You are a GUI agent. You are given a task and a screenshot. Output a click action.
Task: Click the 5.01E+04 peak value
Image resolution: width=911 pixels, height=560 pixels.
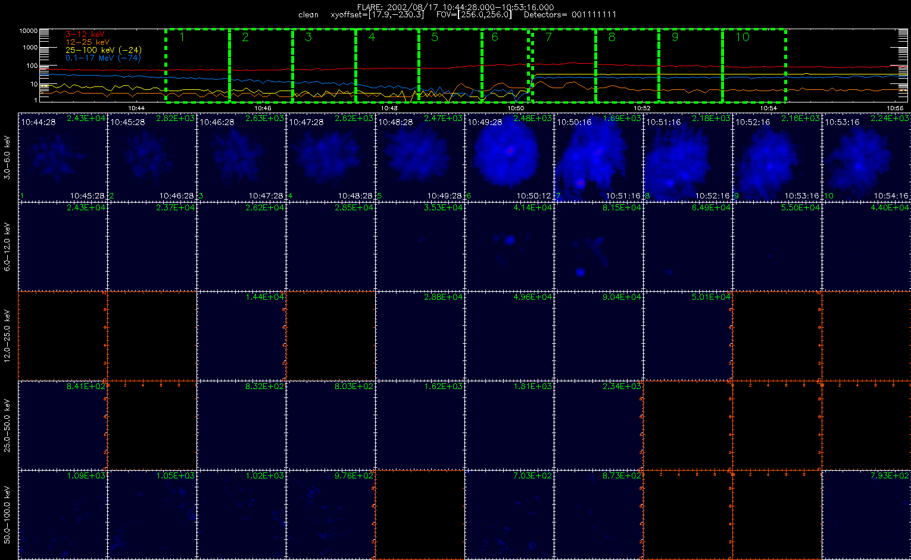(713, 297)
